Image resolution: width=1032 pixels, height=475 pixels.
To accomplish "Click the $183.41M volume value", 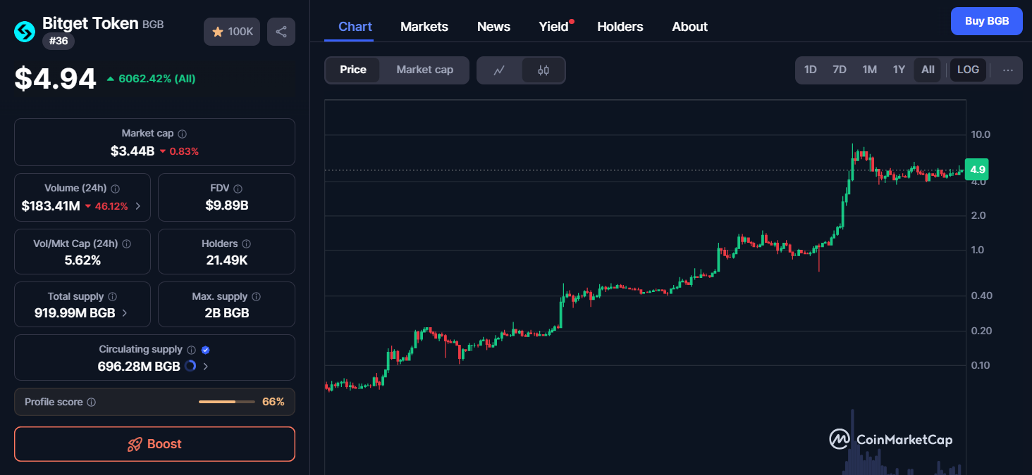I will (51, 206).
